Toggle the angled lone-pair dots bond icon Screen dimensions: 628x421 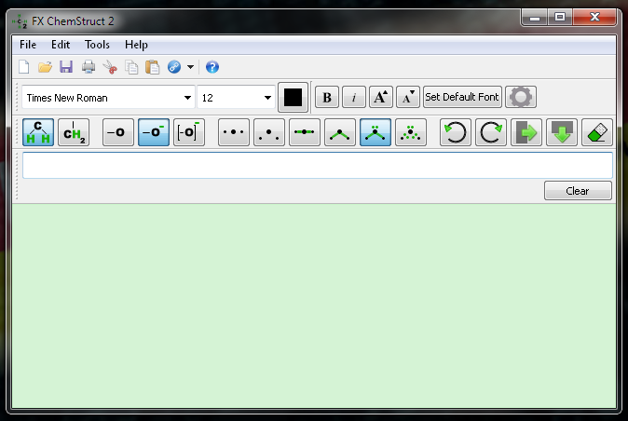coord(375,133)
